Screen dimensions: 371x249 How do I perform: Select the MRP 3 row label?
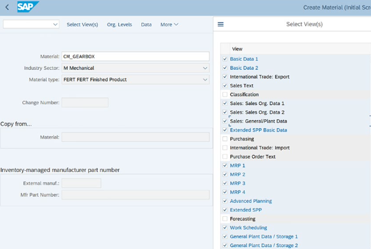(x=238, y=183)
